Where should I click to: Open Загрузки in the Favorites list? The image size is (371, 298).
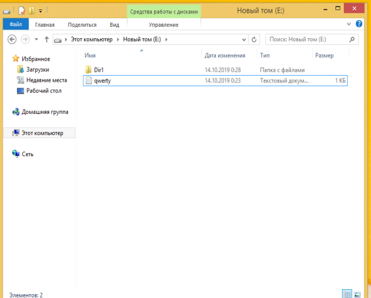click(37, 69)
